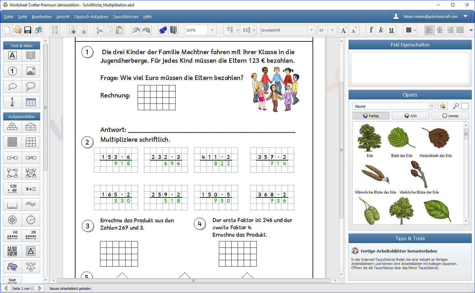Expand the Grundschrift font dropdown

tap(312, 30)
